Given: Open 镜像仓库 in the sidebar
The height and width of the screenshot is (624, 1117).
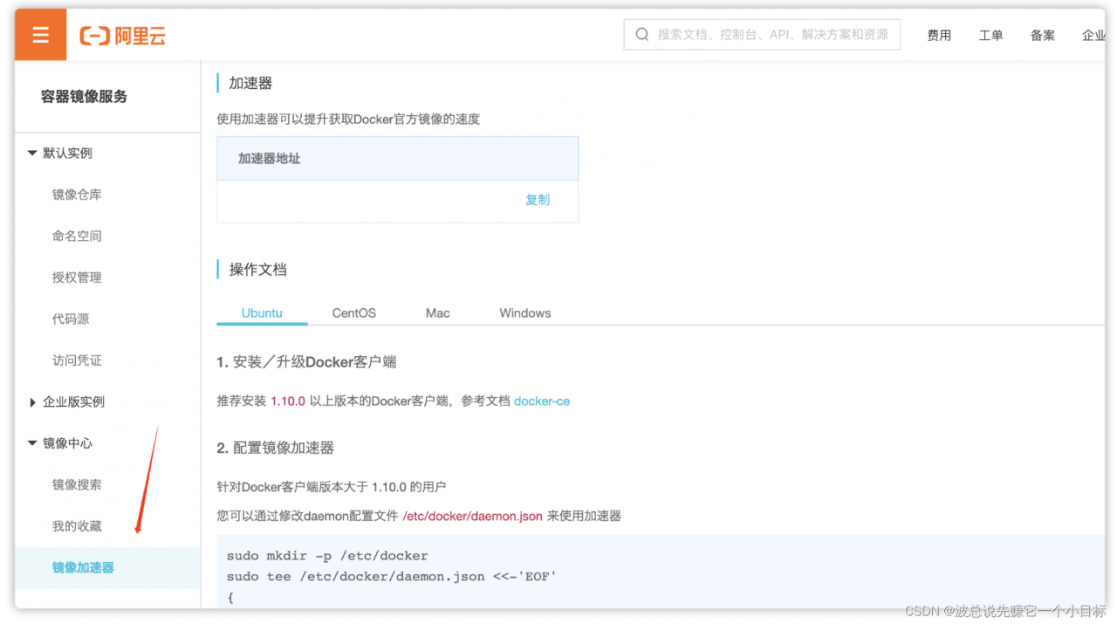Looking at the screenshot, I should coord(77,195).
